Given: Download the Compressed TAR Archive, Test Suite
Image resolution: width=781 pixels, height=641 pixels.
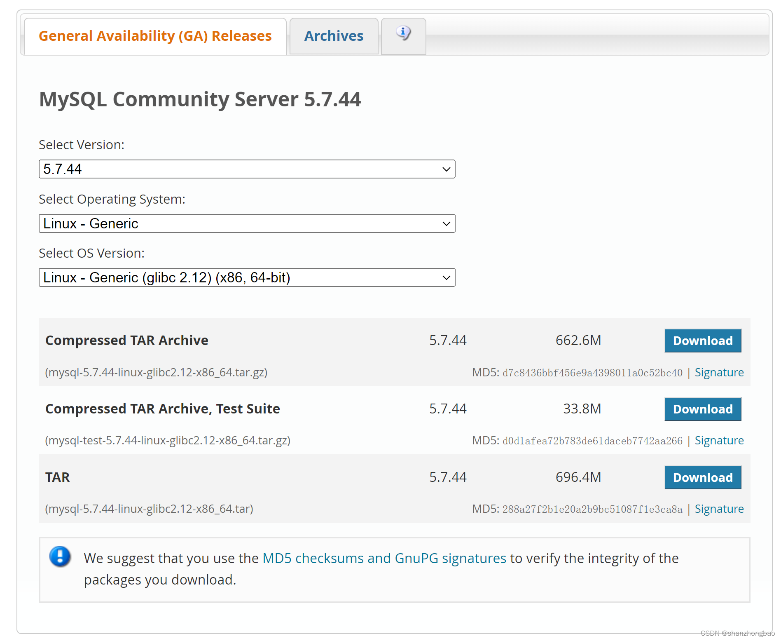Looking at the screenshot, I should point(702,409).
